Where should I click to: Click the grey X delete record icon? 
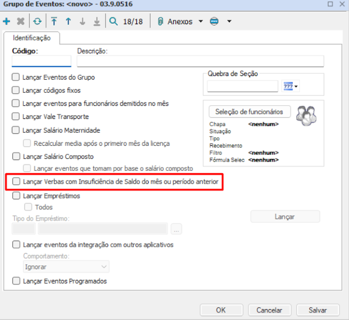21,22
